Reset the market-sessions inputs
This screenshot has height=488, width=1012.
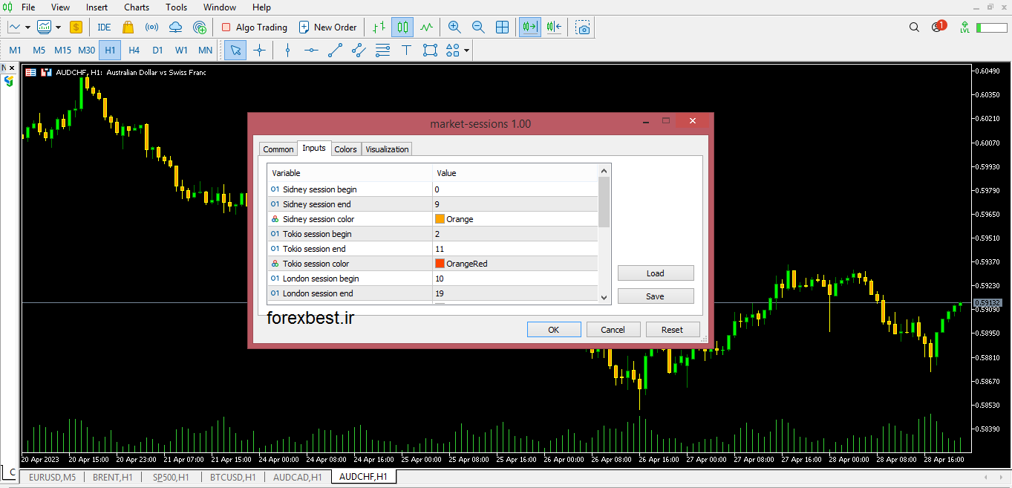(672, 329)
